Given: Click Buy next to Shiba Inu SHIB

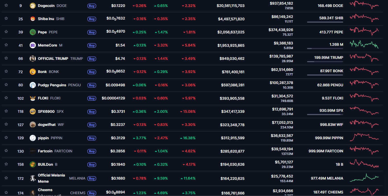Looking at the screenshot, I should coord(92,19).
